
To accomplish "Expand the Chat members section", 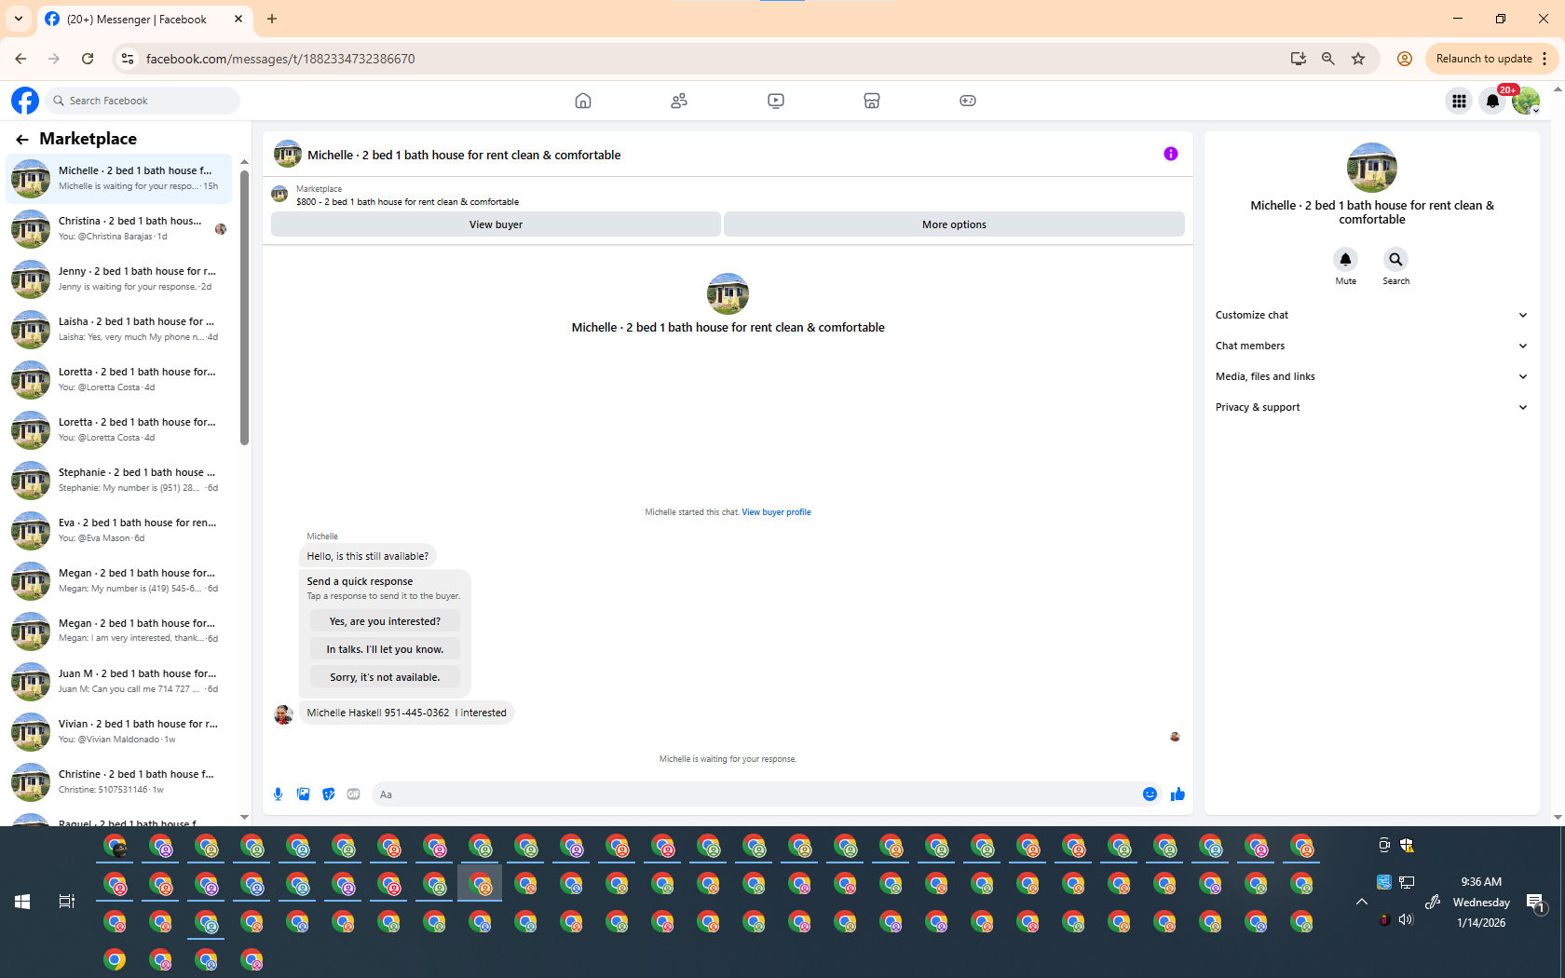I will [x=1371, y=346].
